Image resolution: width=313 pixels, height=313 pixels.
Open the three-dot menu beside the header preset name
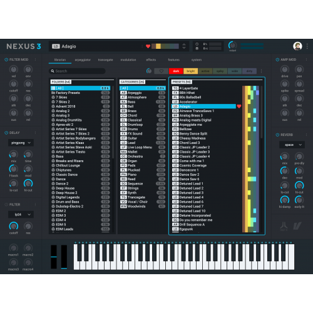[x=142, y=46]
